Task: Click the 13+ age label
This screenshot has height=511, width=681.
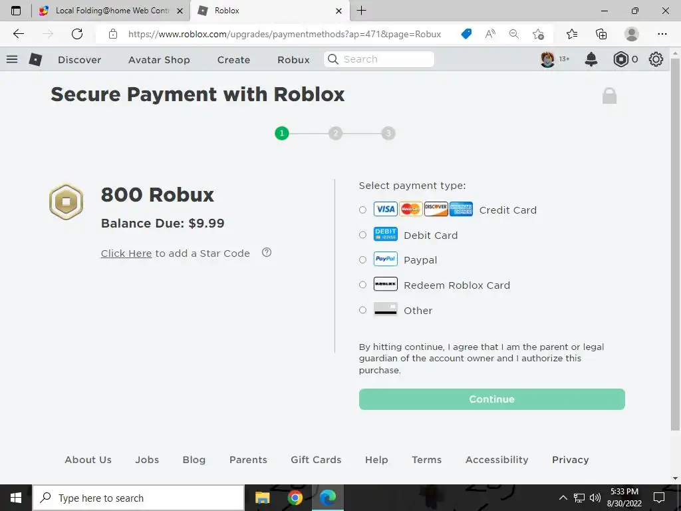Action: pos(564,59)
